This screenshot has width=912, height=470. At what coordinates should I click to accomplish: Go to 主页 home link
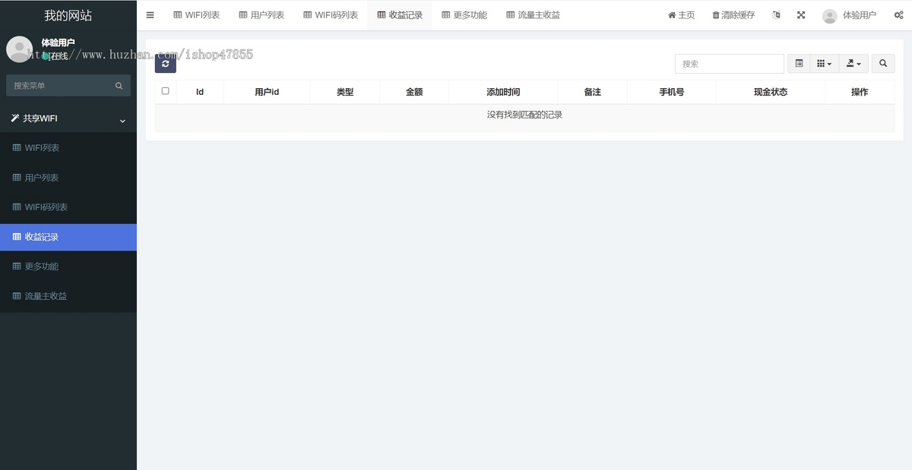(681, 15)
